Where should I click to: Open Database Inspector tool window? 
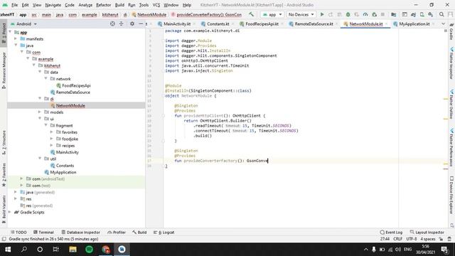pyautogui.click(x=80, y=233)
